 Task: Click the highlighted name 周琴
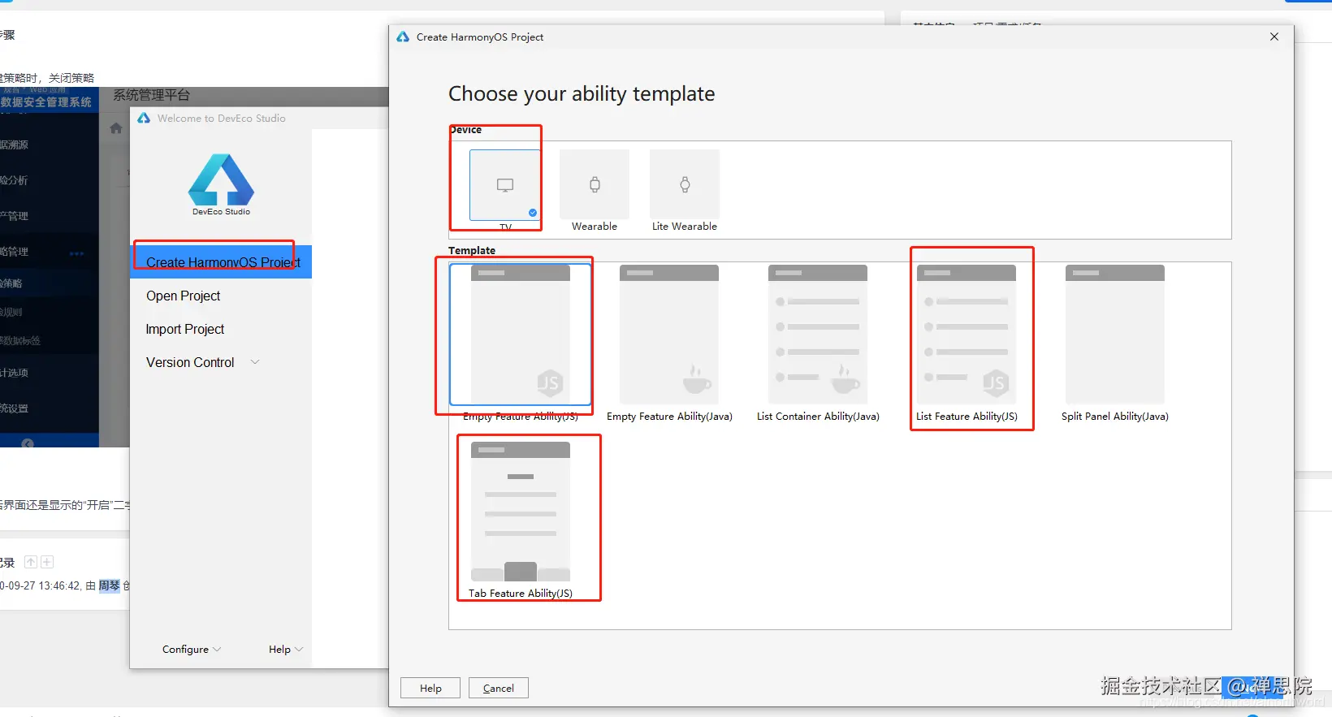(110, 585)
